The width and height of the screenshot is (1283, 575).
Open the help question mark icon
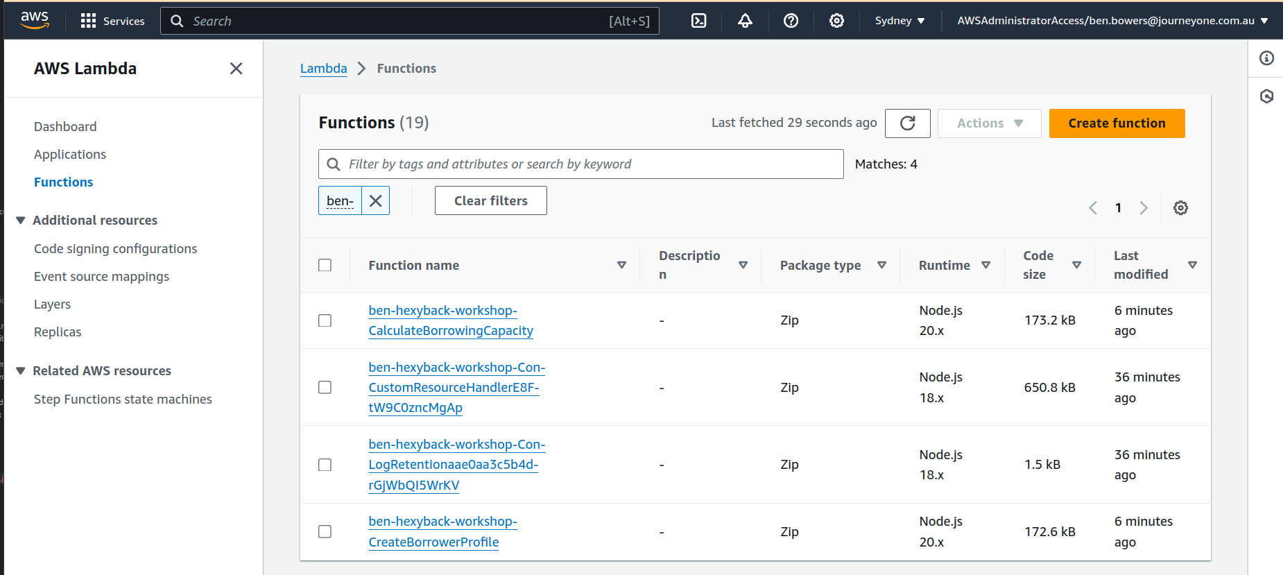pos(791,21)
